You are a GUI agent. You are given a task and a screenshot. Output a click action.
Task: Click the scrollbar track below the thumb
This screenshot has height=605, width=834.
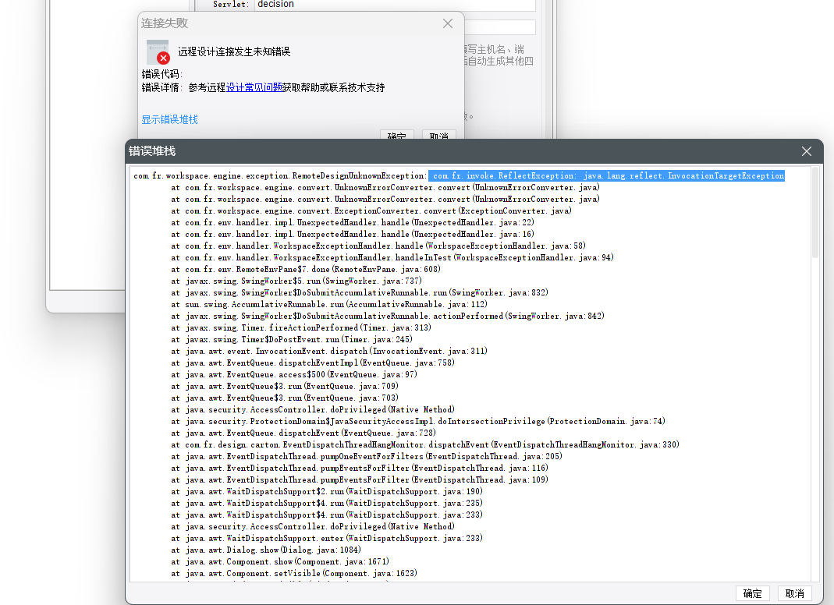pos(814,420)
